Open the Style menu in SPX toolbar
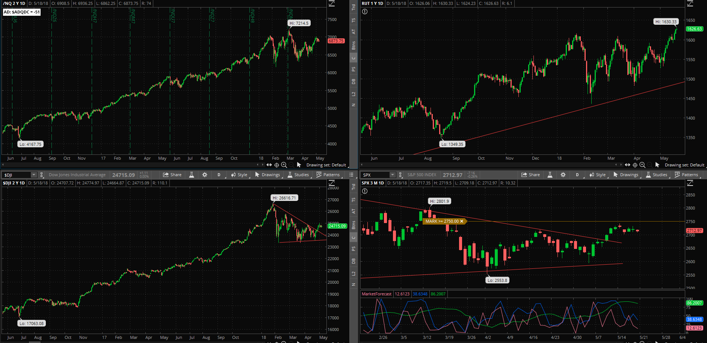The image size is (707, 343). pos(598,175)
